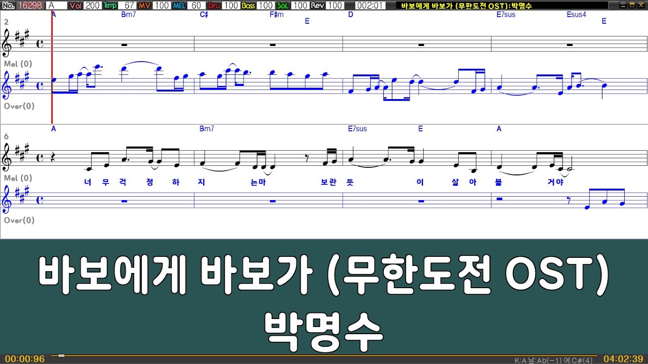Select the MV value field
The width and height of the screenshot is (648, 364).
click(x=161, y=5)
